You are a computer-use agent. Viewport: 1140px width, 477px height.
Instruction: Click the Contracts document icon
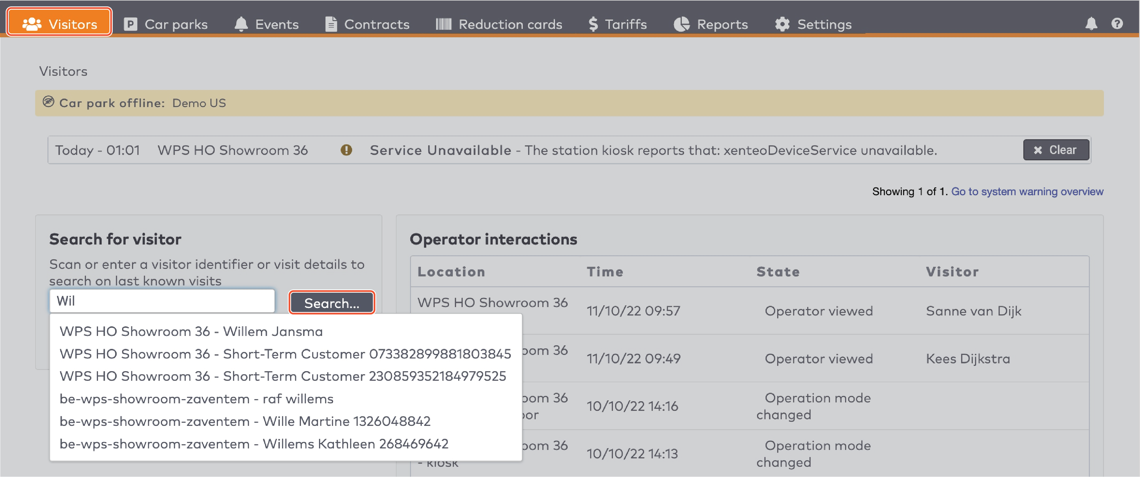(x=331, y=24)
